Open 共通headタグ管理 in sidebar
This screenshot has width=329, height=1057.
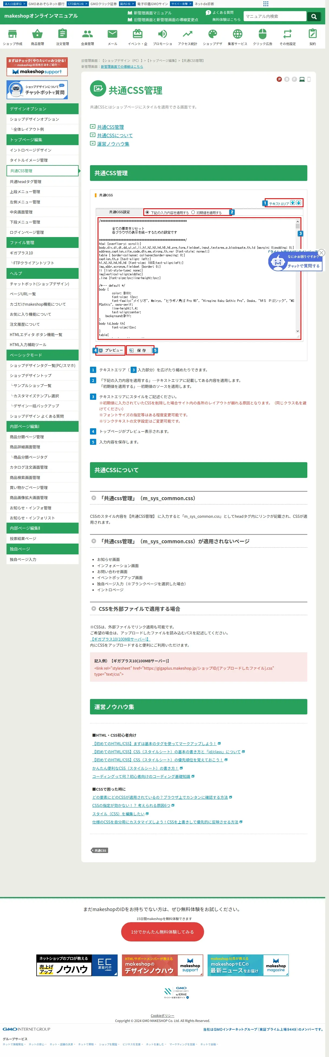[43, 182]
